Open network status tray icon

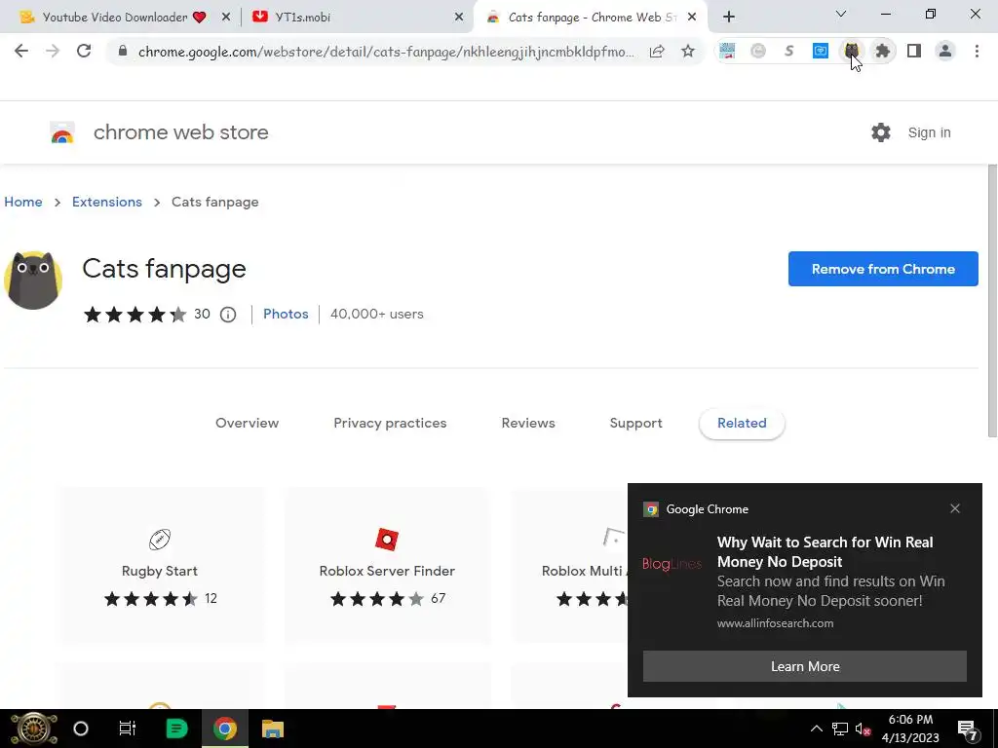(840, 729)
